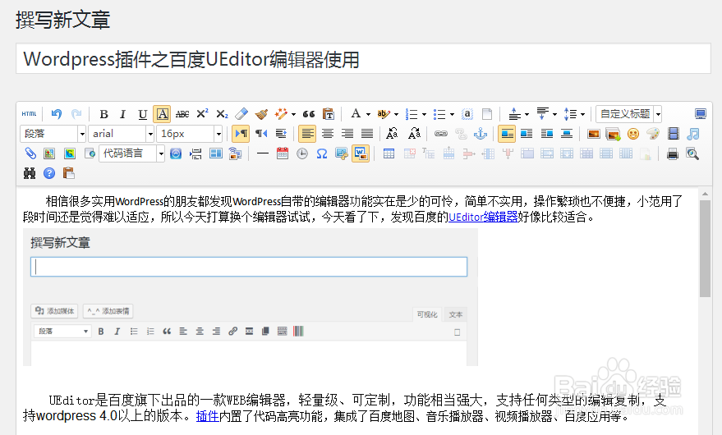Insert a video with film icon
The width and height of the screenshot is (722, 435).
coord(674,134)
